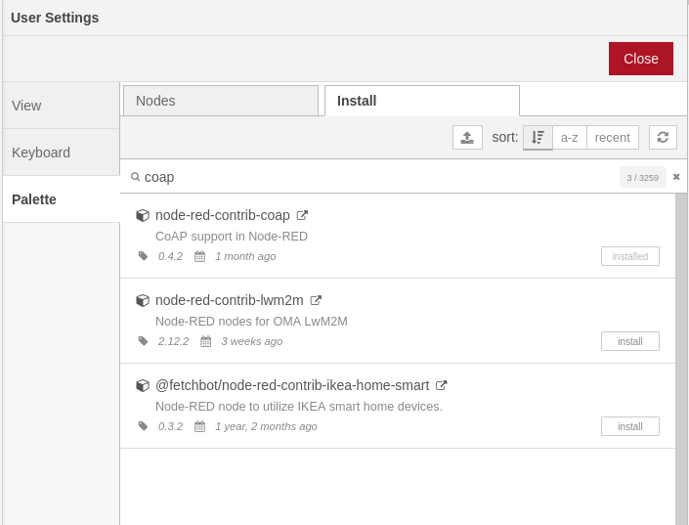Open node-red-contrib-coap external link icon

302,215
